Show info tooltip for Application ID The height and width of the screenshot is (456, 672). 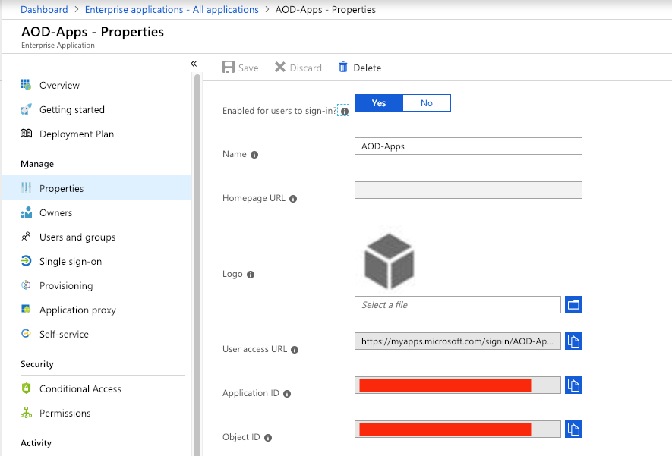point(287,394)
